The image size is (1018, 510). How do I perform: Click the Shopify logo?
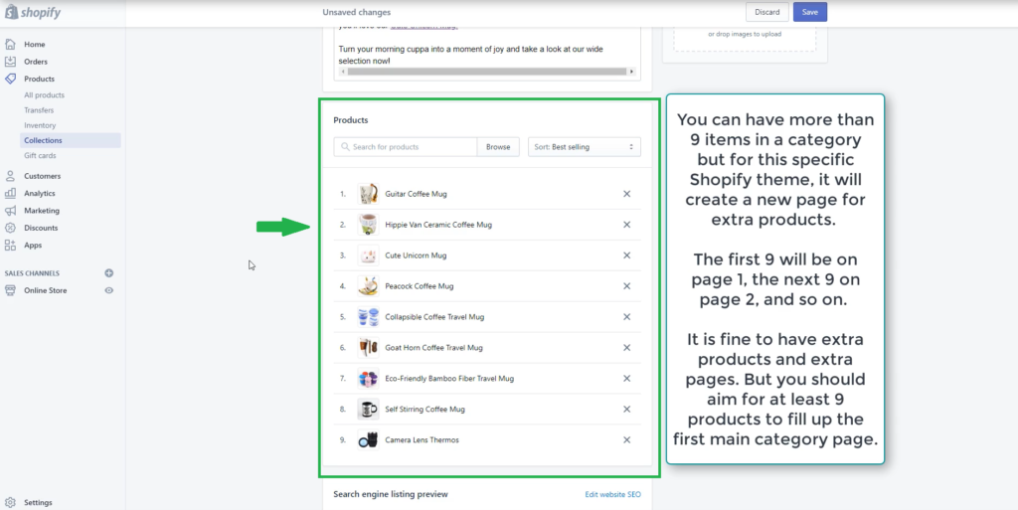click(33, 12)
